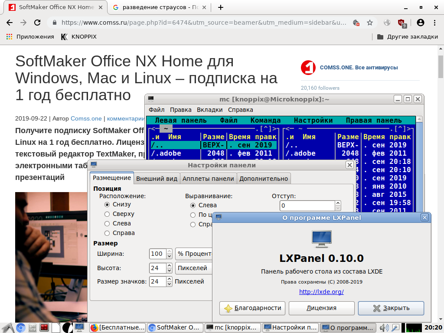Click the Благодарности button
This screenshot has height=333, width=444.
pos(252,308)
